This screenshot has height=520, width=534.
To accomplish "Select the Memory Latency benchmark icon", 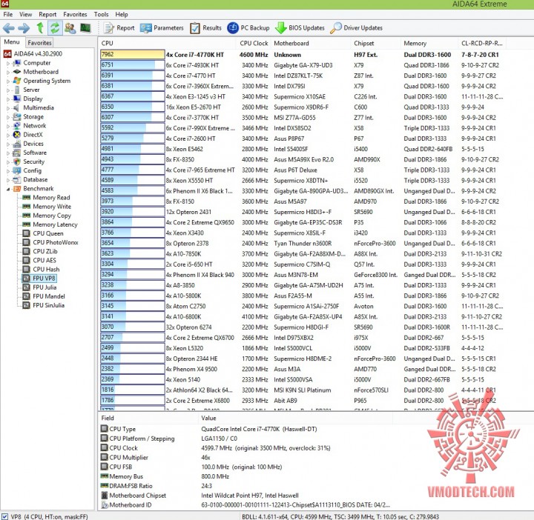I will pos(26,224).
